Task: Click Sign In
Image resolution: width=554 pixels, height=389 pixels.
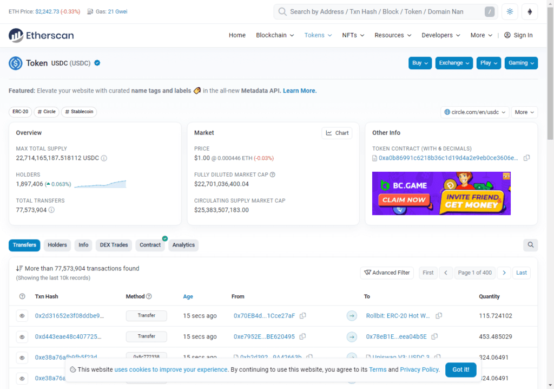Action: (518, 35)
